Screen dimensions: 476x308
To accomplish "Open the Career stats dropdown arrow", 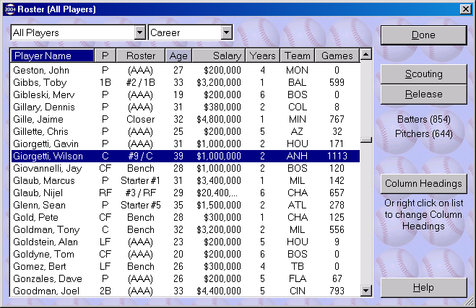I will coord(226,33).
